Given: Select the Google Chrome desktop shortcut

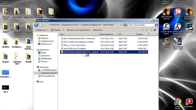Looking at the screenshot, I should point(178,104).
